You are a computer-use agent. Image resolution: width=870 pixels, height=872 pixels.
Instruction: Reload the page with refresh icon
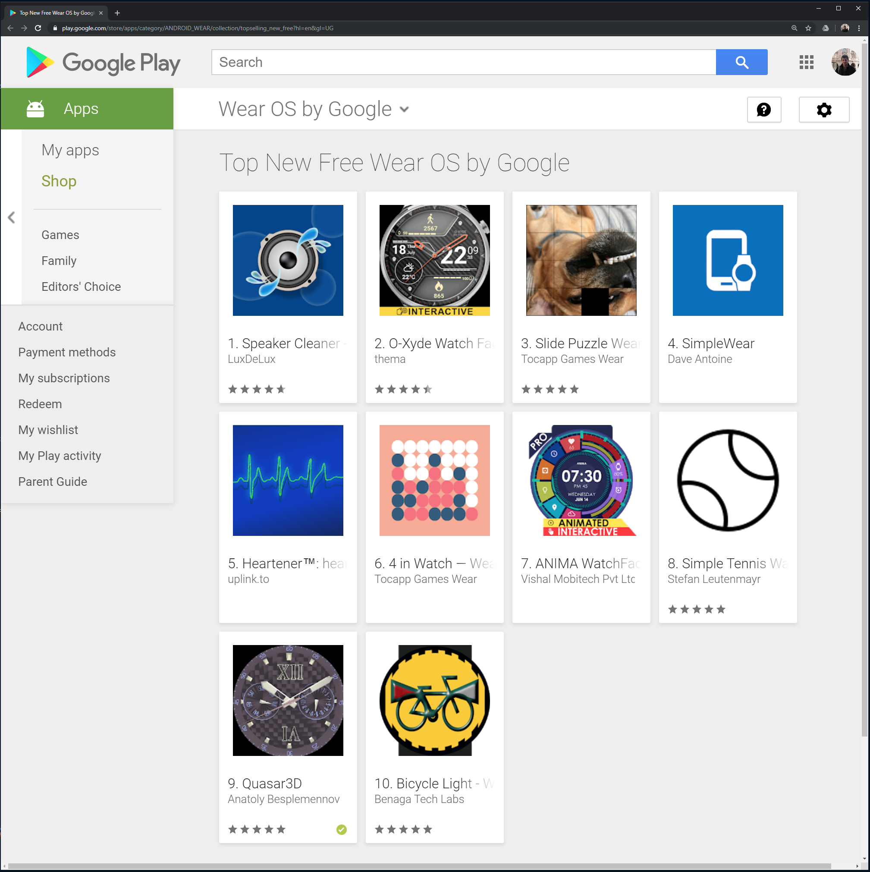[38, 28]
